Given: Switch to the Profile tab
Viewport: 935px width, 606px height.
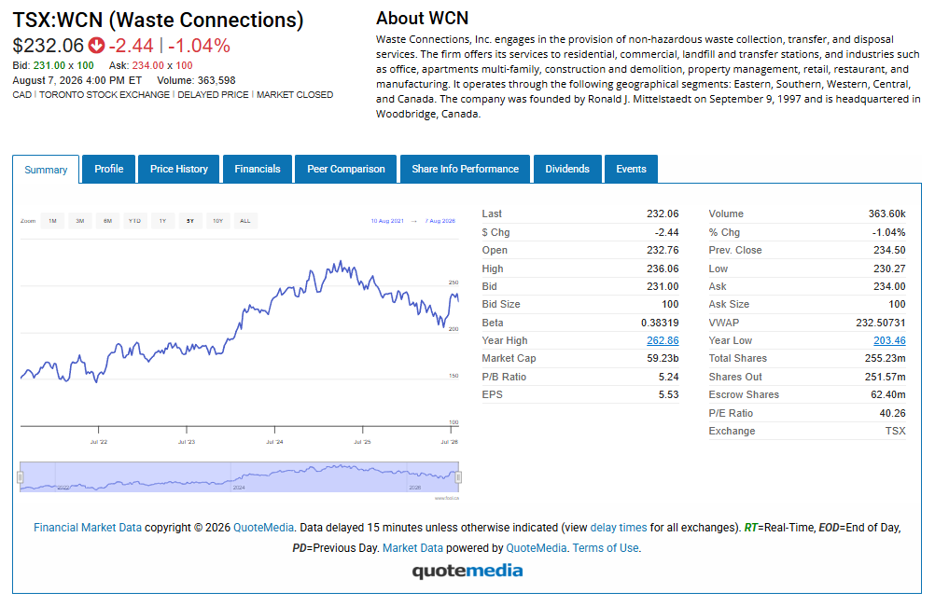Looking at the screenshot, I should click(108, 169).
